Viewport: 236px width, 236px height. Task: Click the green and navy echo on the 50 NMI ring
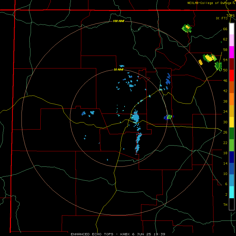pos(169,117)
